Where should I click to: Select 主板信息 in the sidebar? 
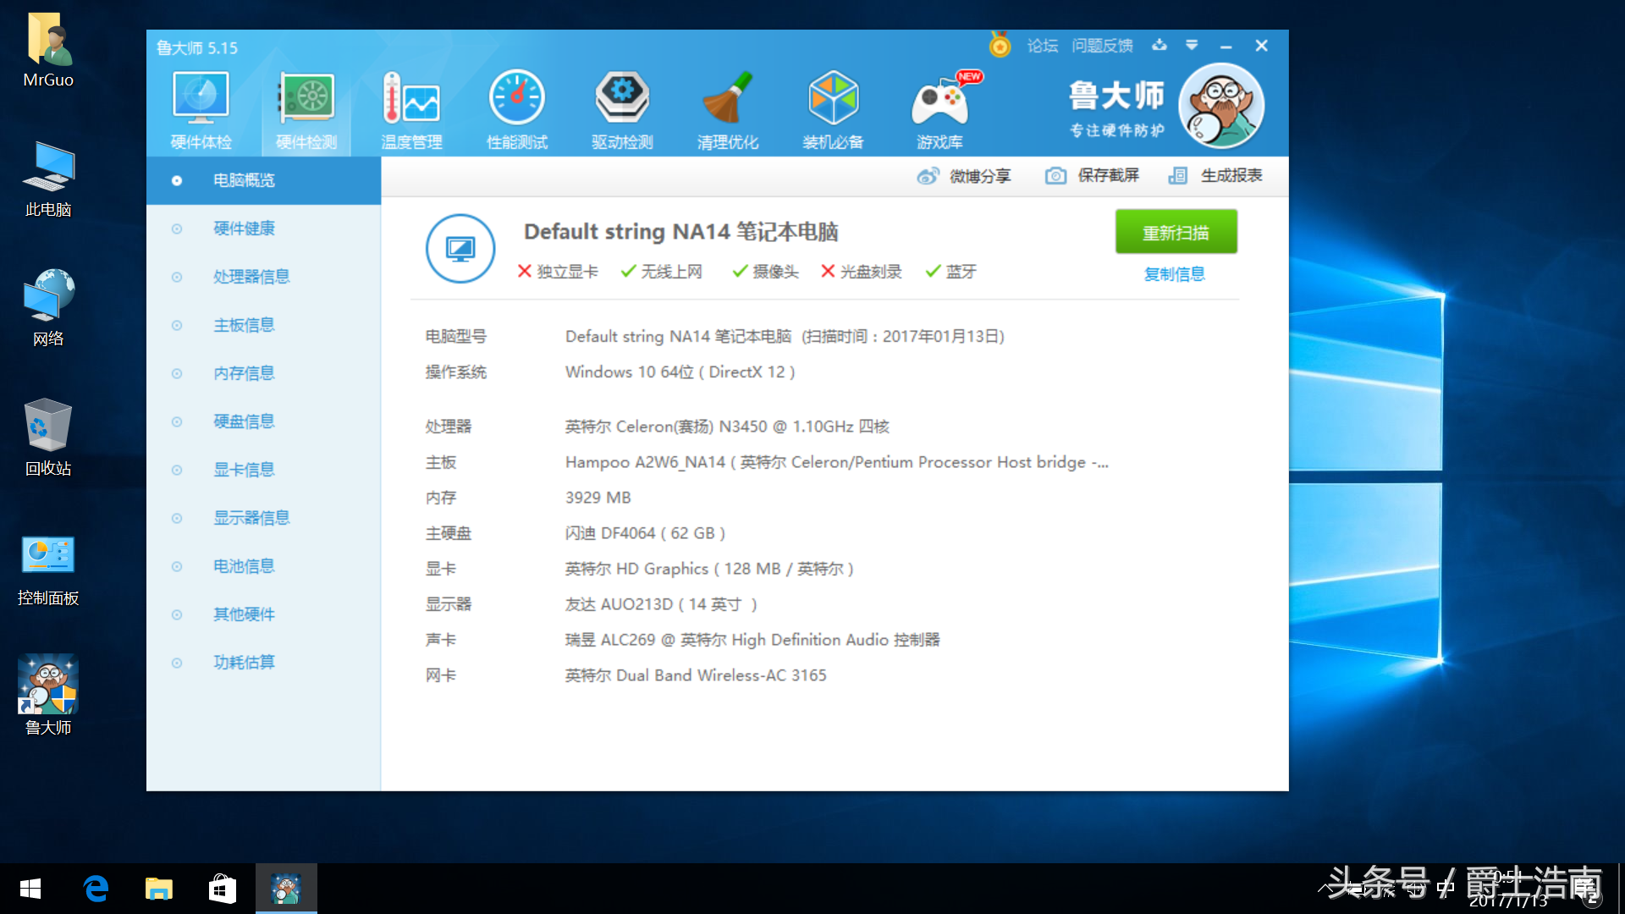[x=263, y=325]
